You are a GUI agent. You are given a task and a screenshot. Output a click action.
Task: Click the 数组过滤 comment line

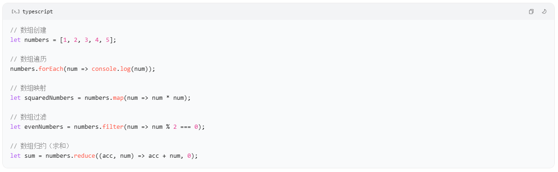coord(28,117)
